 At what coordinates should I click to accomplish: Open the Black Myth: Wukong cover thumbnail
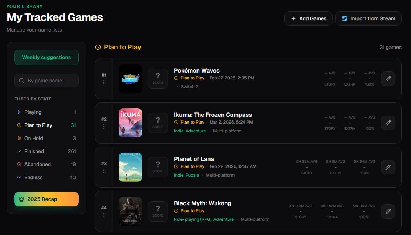[x=130, y=211]
